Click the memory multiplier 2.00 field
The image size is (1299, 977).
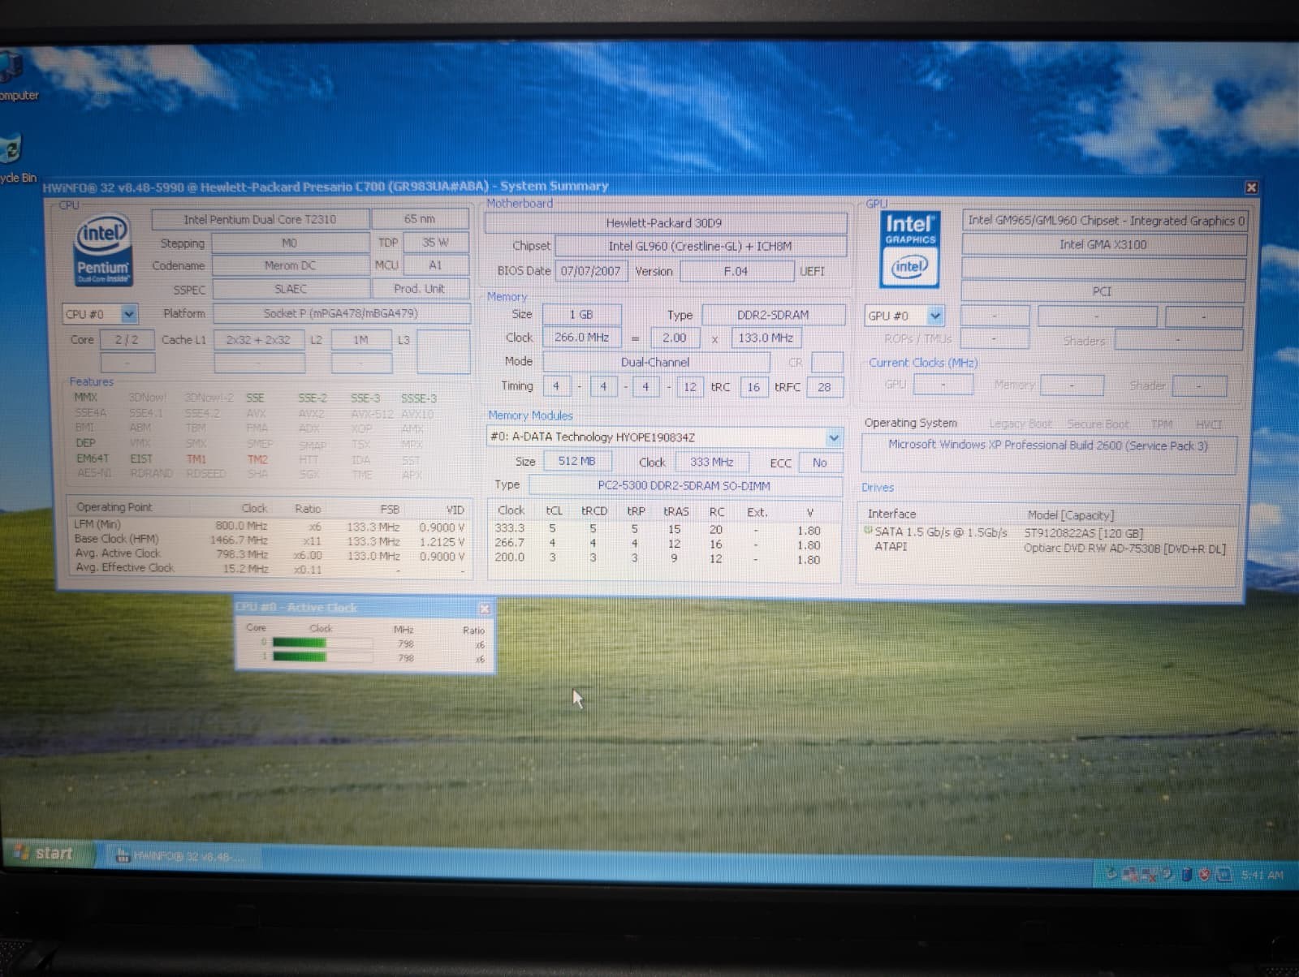tap(674, 338)
